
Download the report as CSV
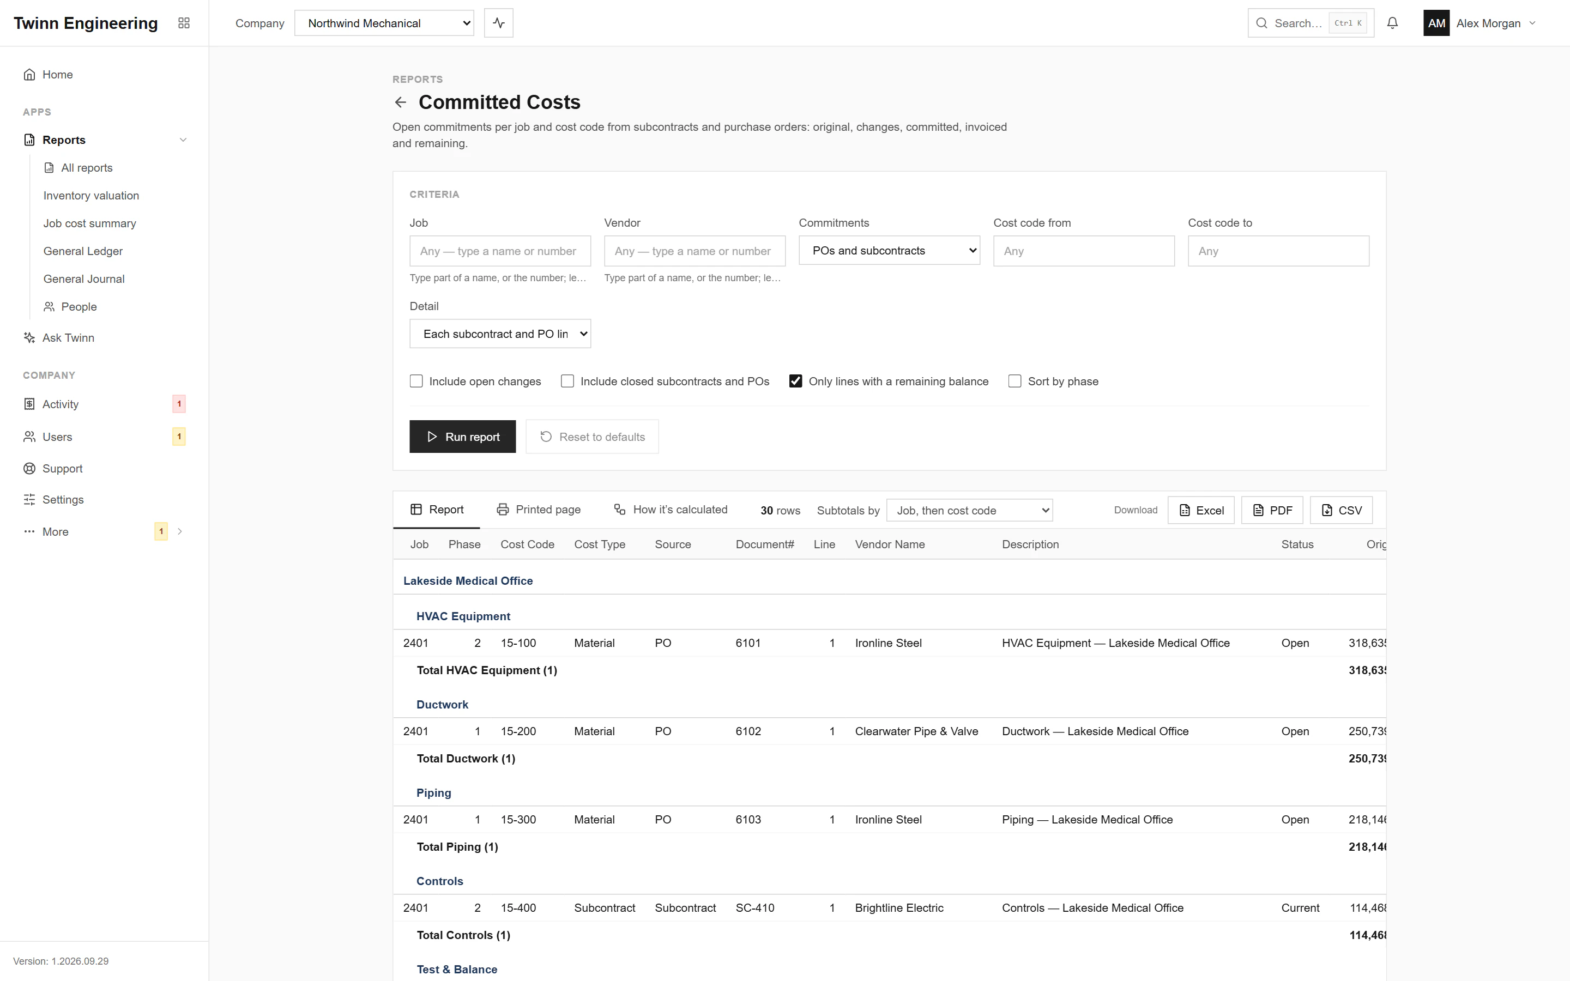[x=1341, y=511]
